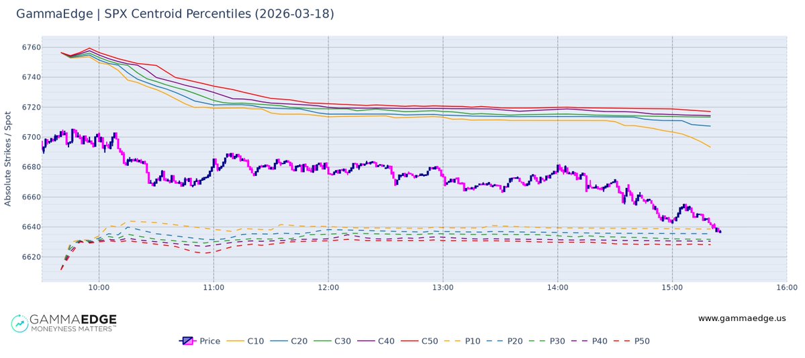Click the GammaEdge logo icon
The image size is (805, 358).
point(19,323)
